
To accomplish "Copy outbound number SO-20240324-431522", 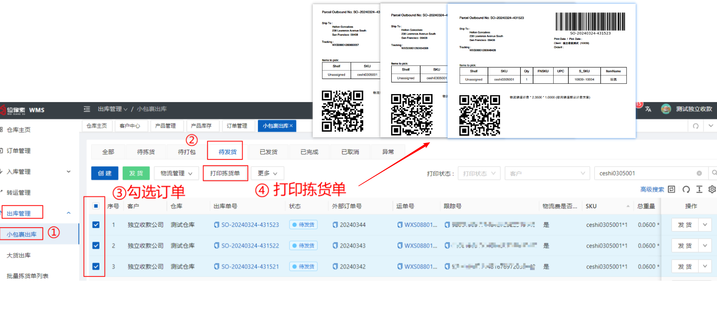I will tap(217, 246).
